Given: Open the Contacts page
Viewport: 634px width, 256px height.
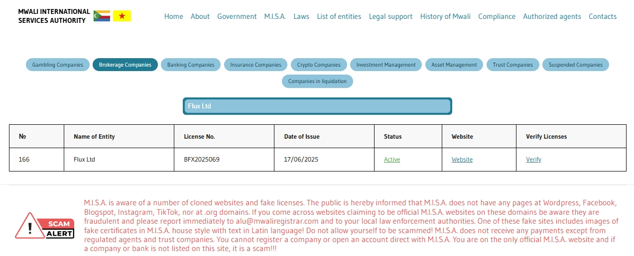Looking at the screenshot, I should point(603,16).
